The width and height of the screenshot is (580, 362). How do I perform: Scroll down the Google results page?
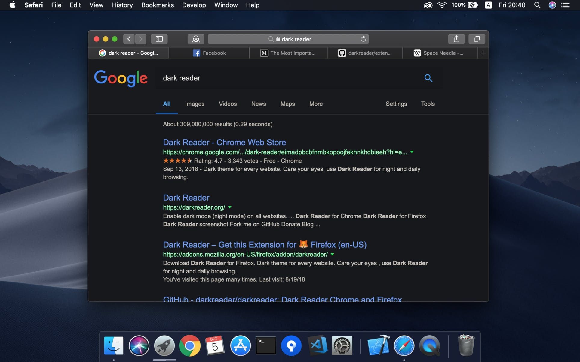(486, 250)
